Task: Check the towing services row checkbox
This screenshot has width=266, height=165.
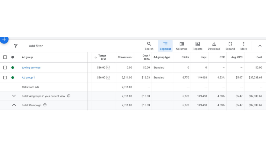Action: [5, 68]
